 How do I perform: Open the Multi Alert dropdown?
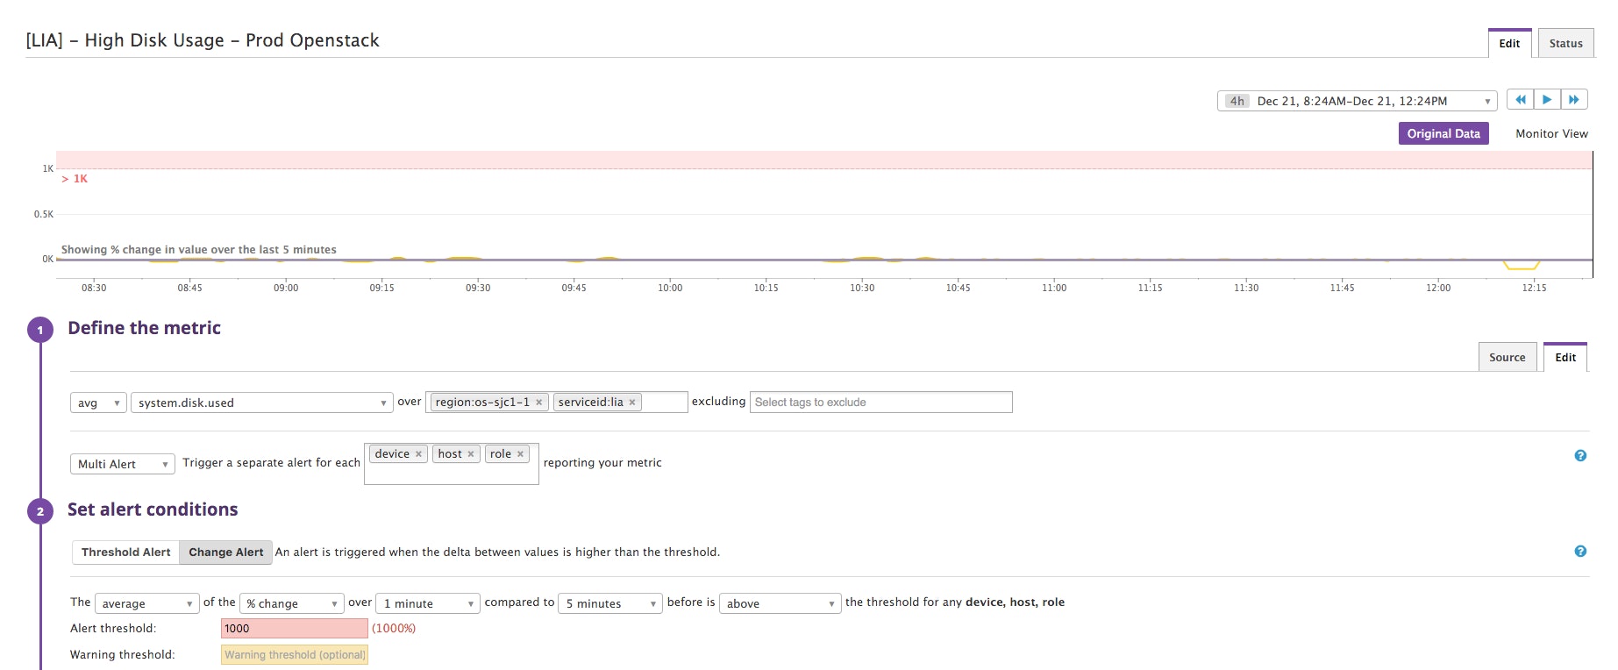tap(122, 465)
